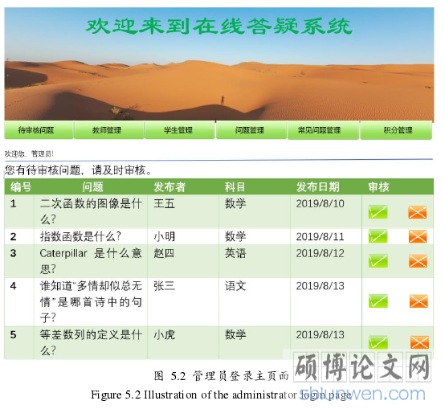Click the 问题 column header
Viewport: 445px width, 409px height.
[x=92, y=186]
